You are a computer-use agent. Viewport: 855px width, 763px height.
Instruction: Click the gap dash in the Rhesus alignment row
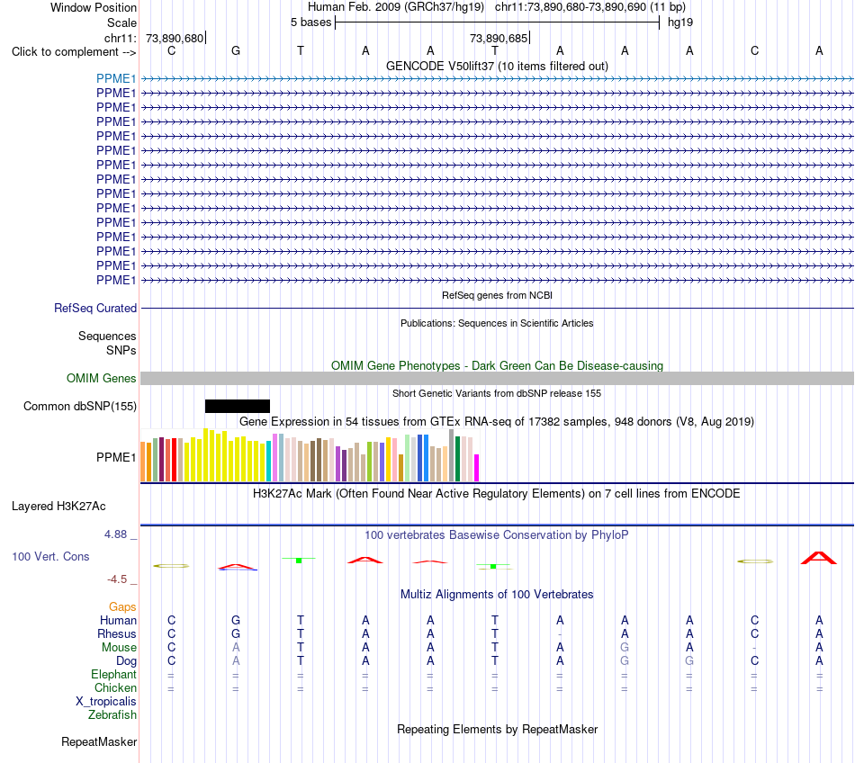tap(560, 634)
